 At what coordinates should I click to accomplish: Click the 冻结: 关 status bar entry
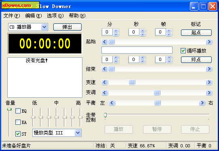click(x=105, y=146)
